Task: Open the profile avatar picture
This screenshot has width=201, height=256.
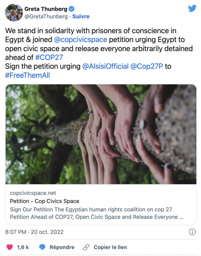Action: click(14, 13)
